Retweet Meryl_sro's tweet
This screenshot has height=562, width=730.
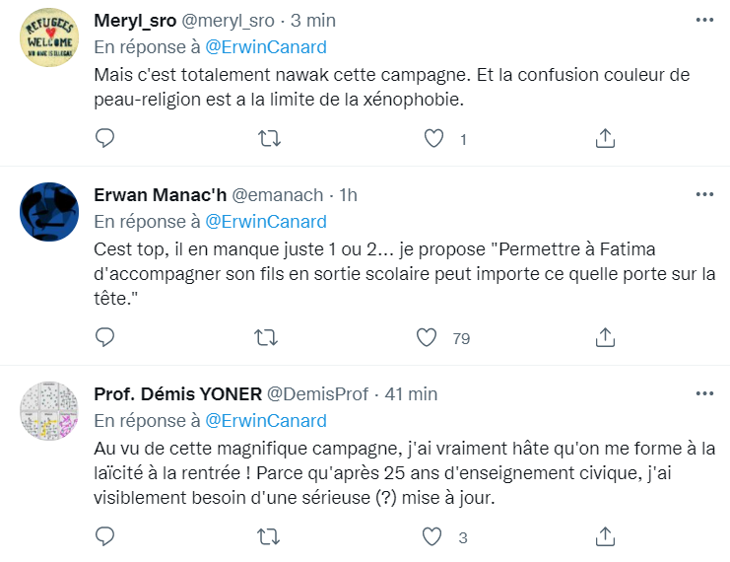pyautogui.click(x=266, y=139)
